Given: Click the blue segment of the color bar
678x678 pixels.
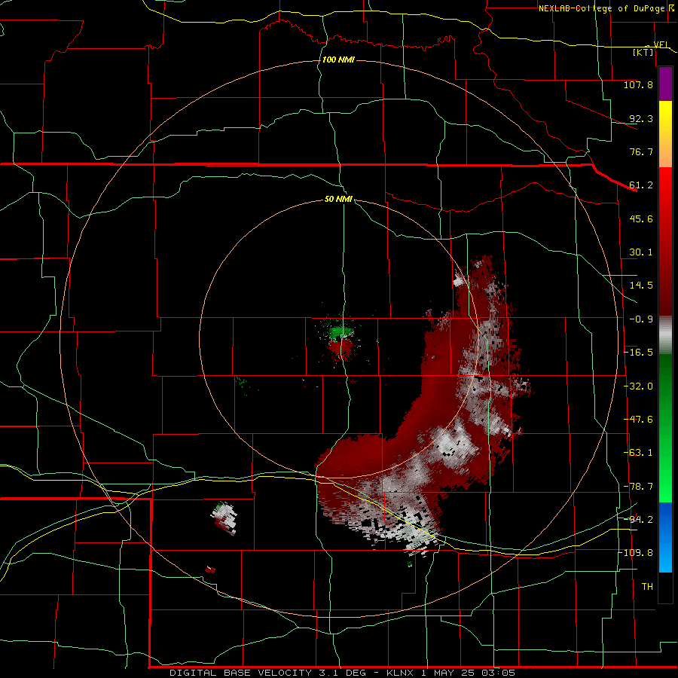Looking at the screenshot, I should 665,537.
